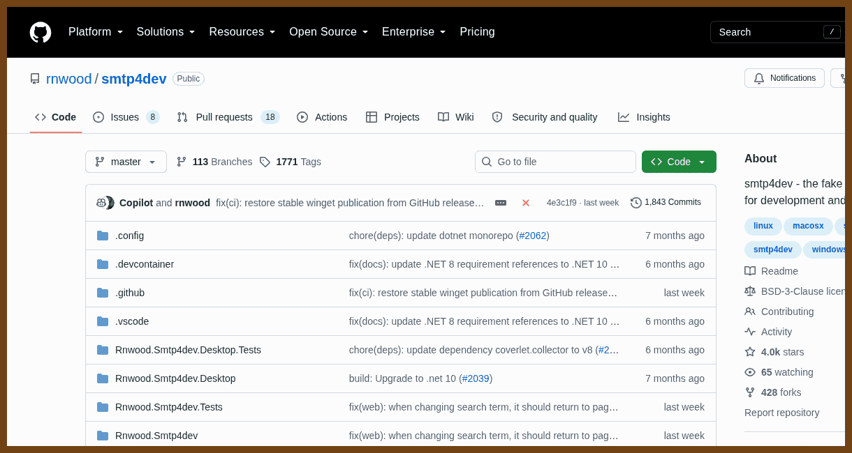The height and width of the screenshot is (453, 852).
Task: Click the repository icon beside rnwood
Action: [35, 79]
